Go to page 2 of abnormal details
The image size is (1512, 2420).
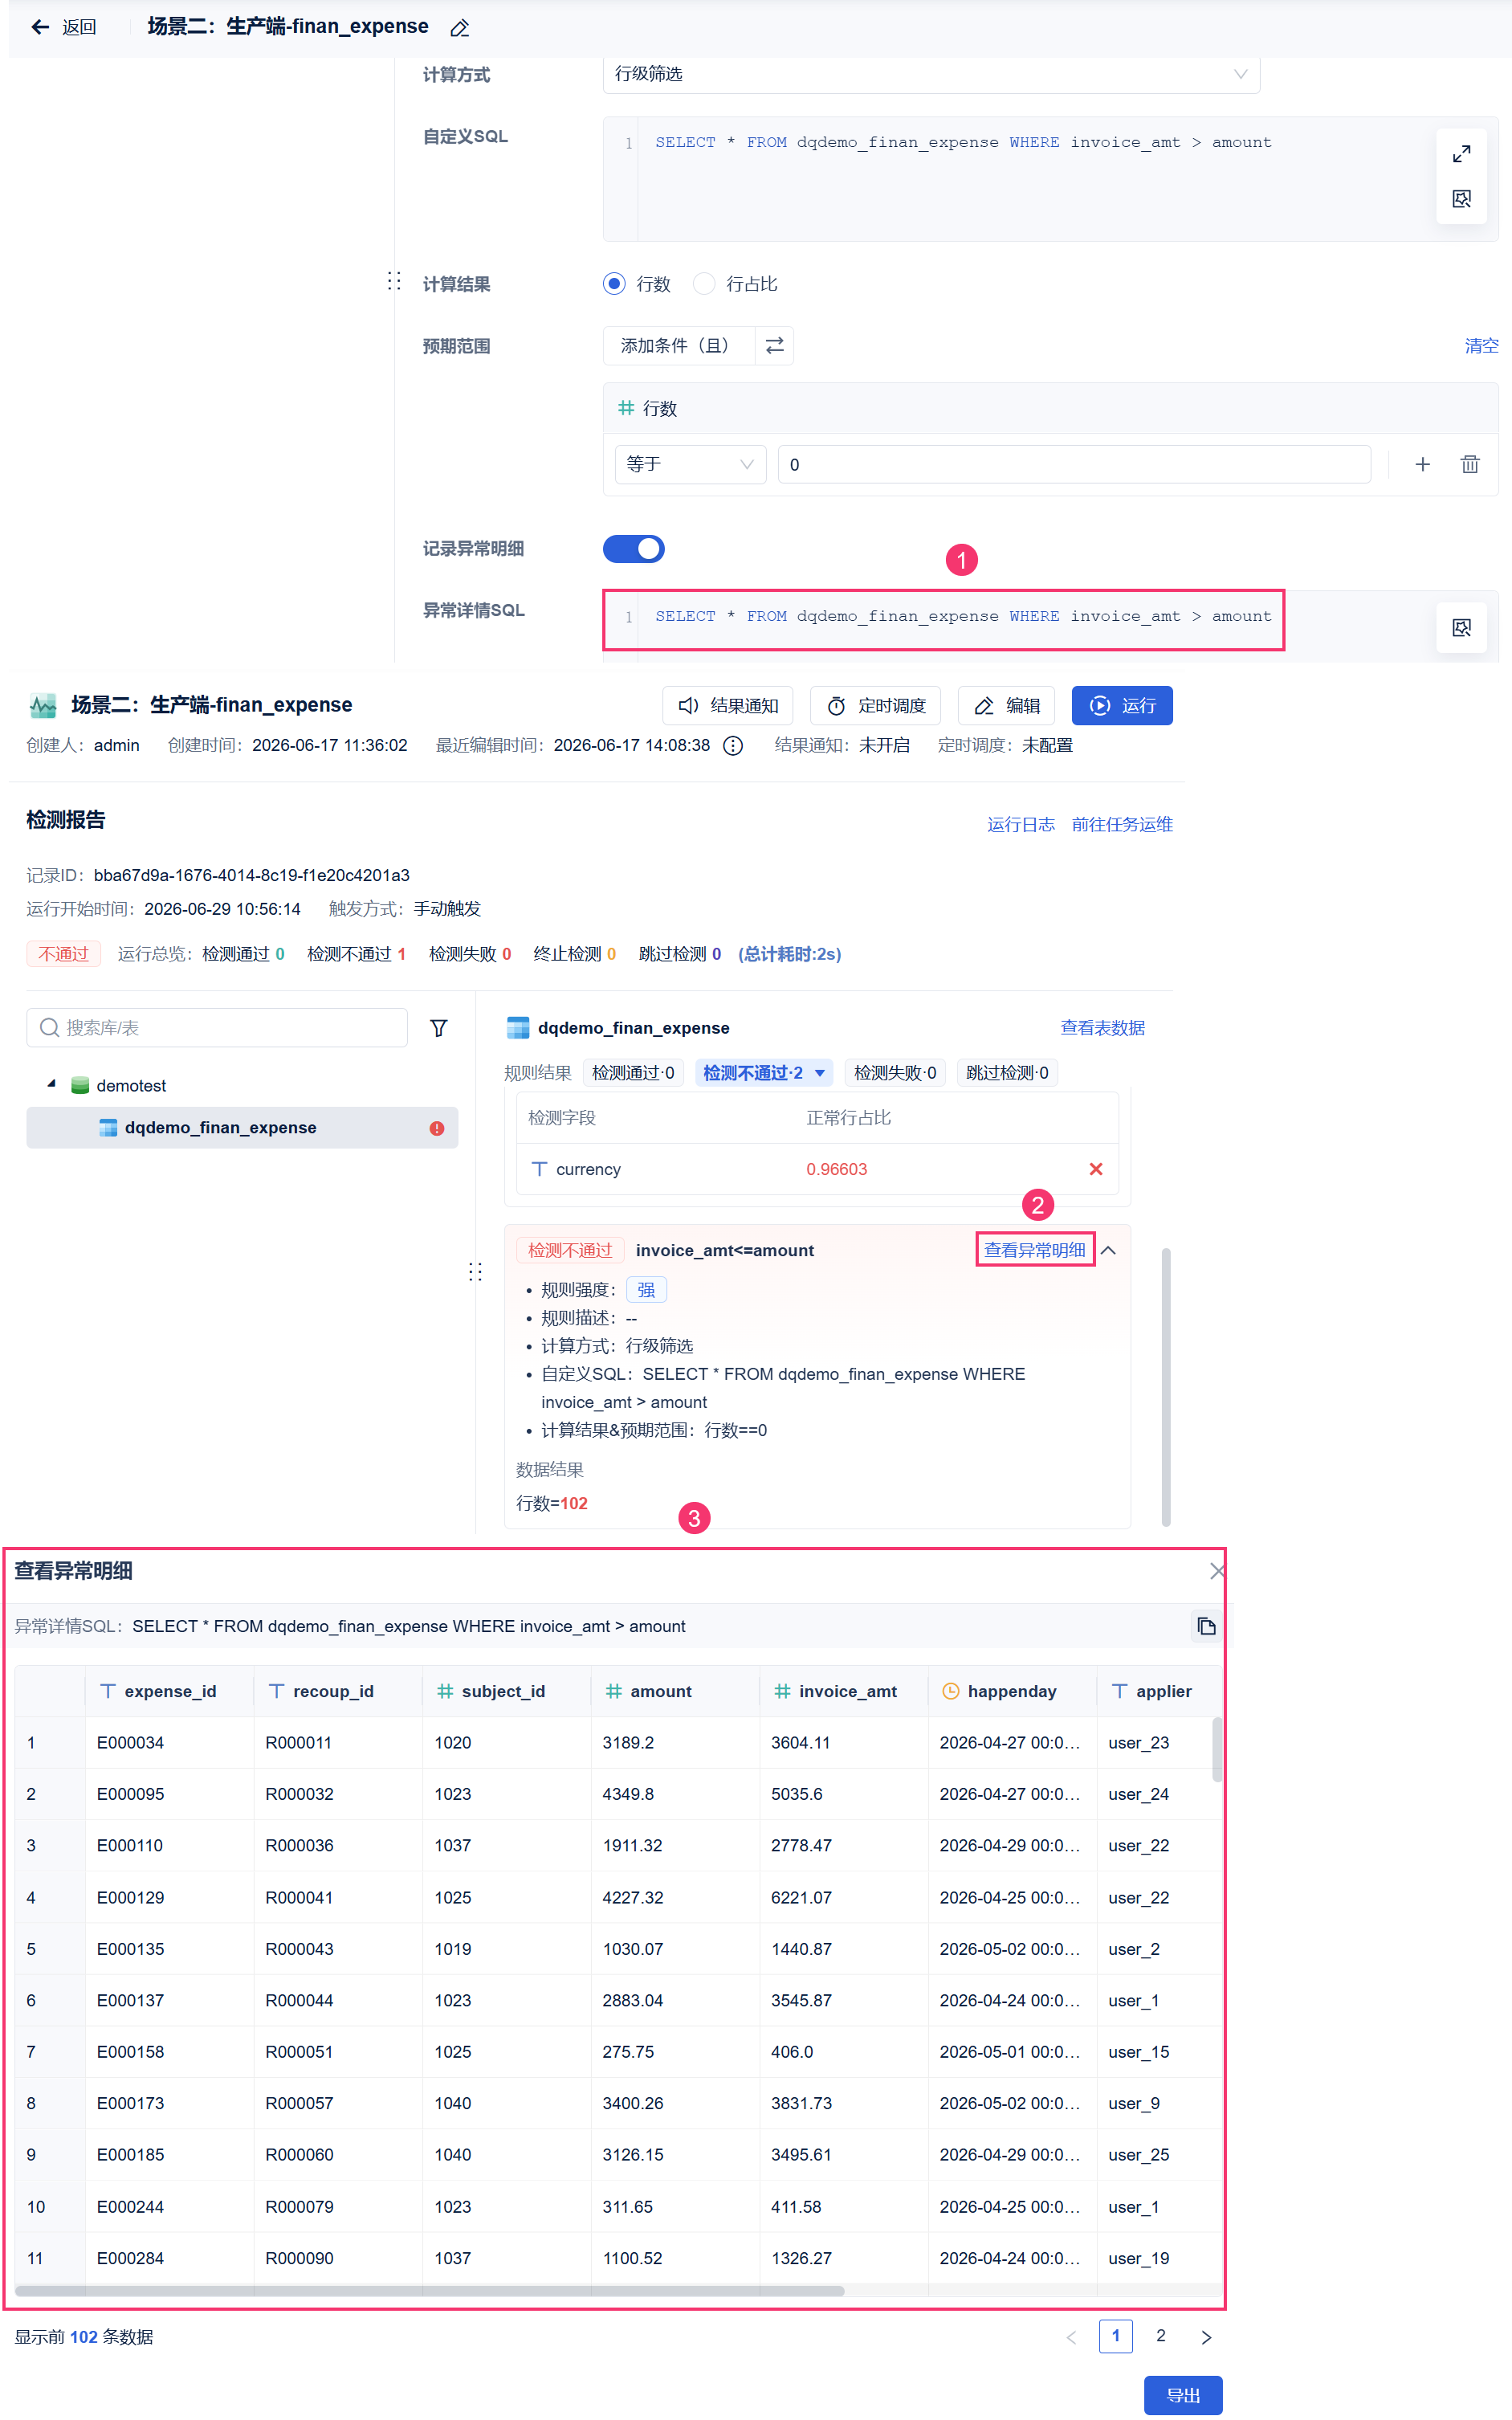click(x=1160, y=2336)
